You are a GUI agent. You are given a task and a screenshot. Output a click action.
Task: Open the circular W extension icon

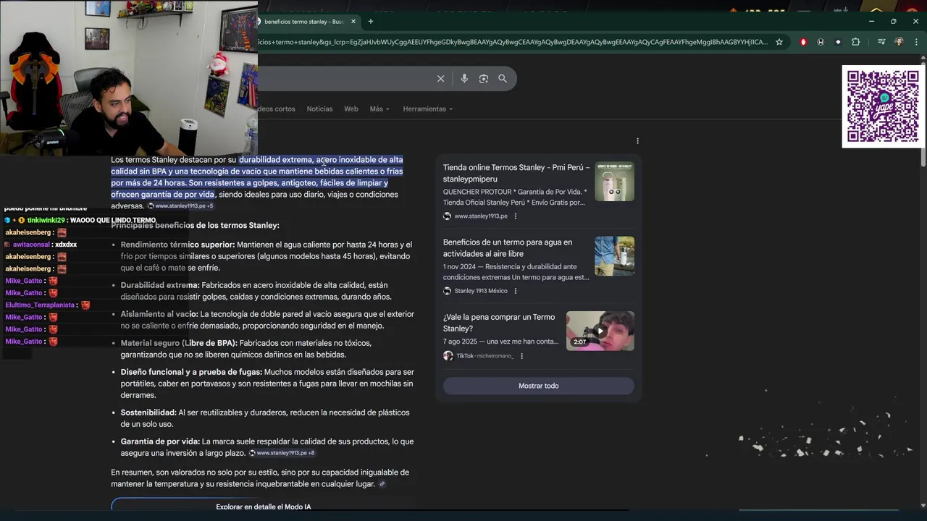(821, 42)
